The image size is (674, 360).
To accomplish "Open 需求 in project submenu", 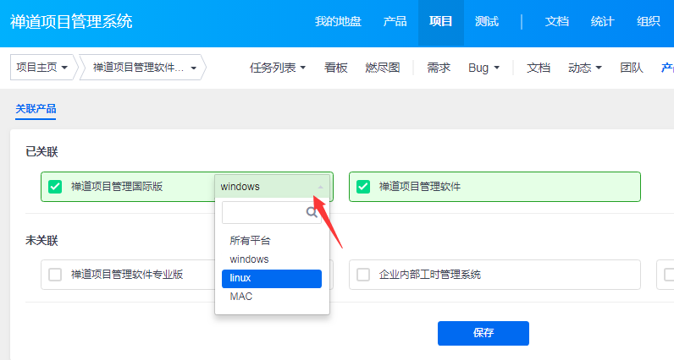I will (x=439, y=68).
